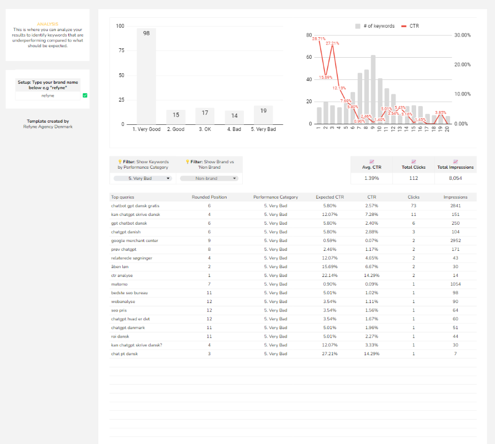Open the "5. Very Bad" performance category dropdown
This screenshot has width=495, height=444.
coord(143,179)
